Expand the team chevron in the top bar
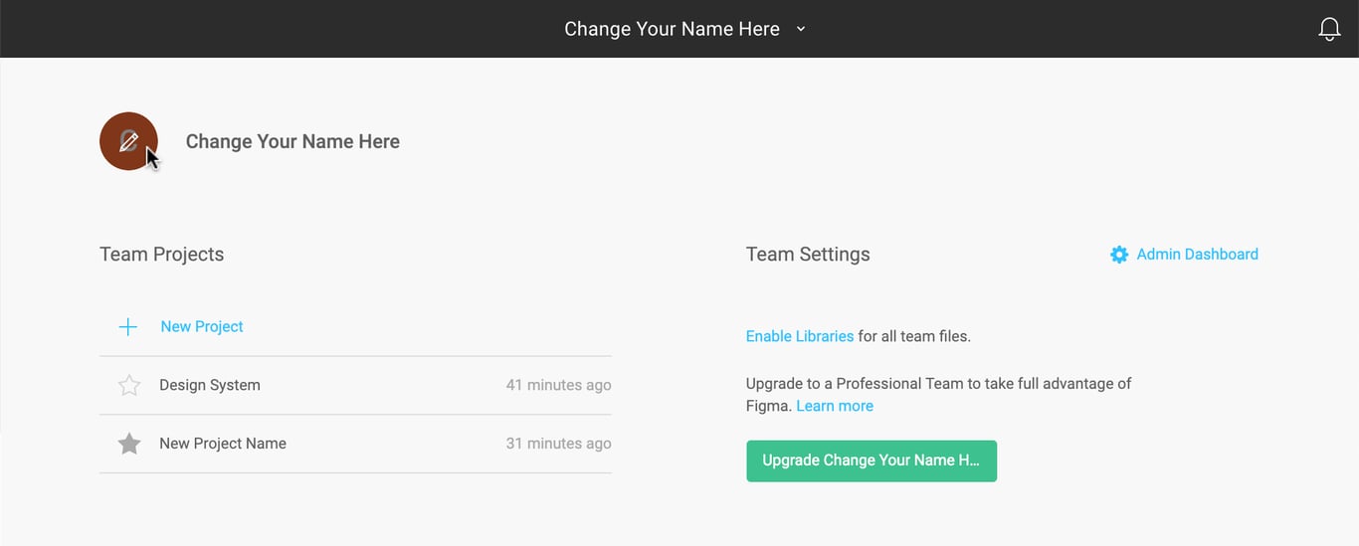Viewport: 1359px width, 546px height. pos(801,29)
